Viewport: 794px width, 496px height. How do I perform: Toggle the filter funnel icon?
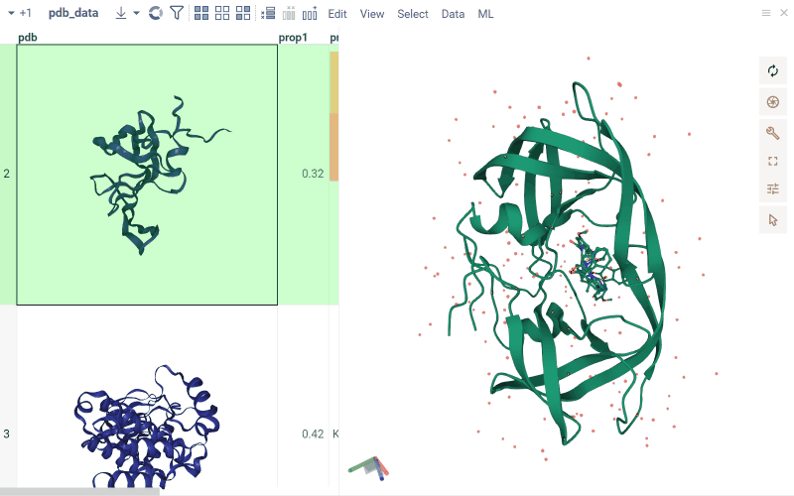point(177,13)
